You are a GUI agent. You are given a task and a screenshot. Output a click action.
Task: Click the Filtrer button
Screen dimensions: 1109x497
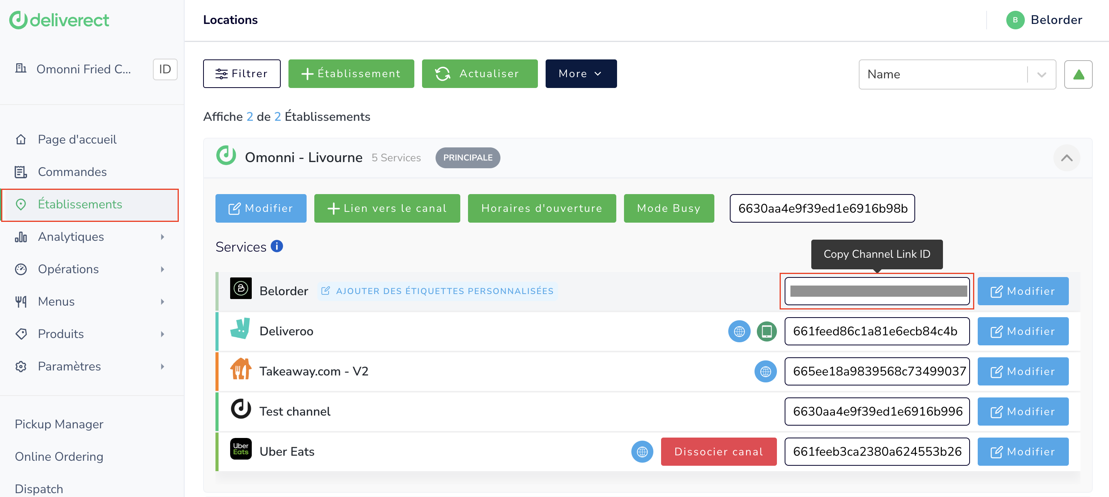[241, 74]
